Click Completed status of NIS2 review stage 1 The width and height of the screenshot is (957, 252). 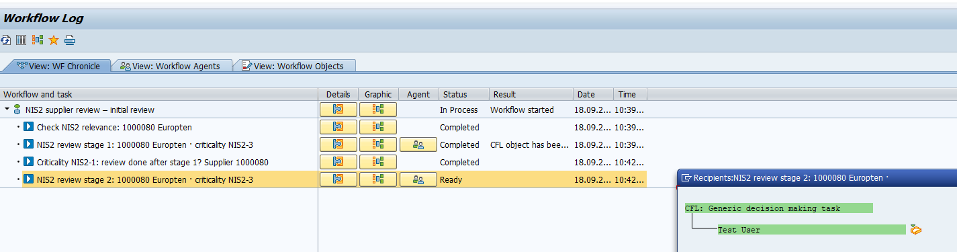(459, 144)
